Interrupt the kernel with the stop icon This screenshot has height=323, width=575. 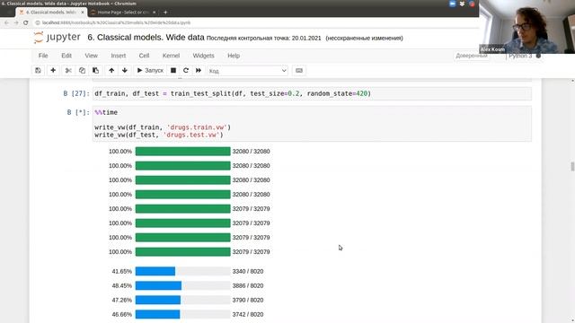(173, 70)
